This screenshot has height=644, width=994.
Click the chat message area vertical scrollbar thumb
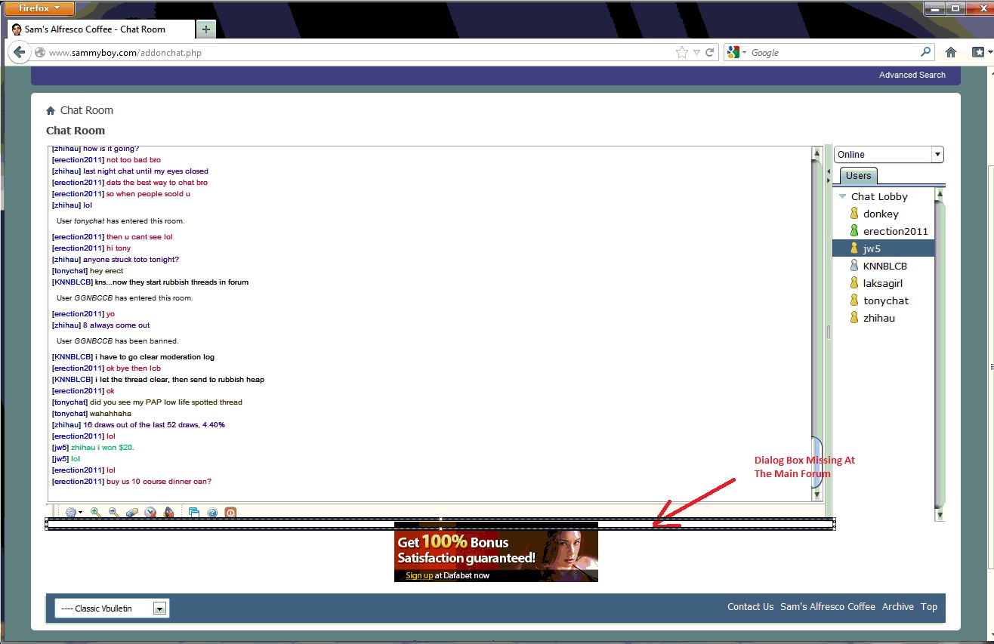point(816,461)
